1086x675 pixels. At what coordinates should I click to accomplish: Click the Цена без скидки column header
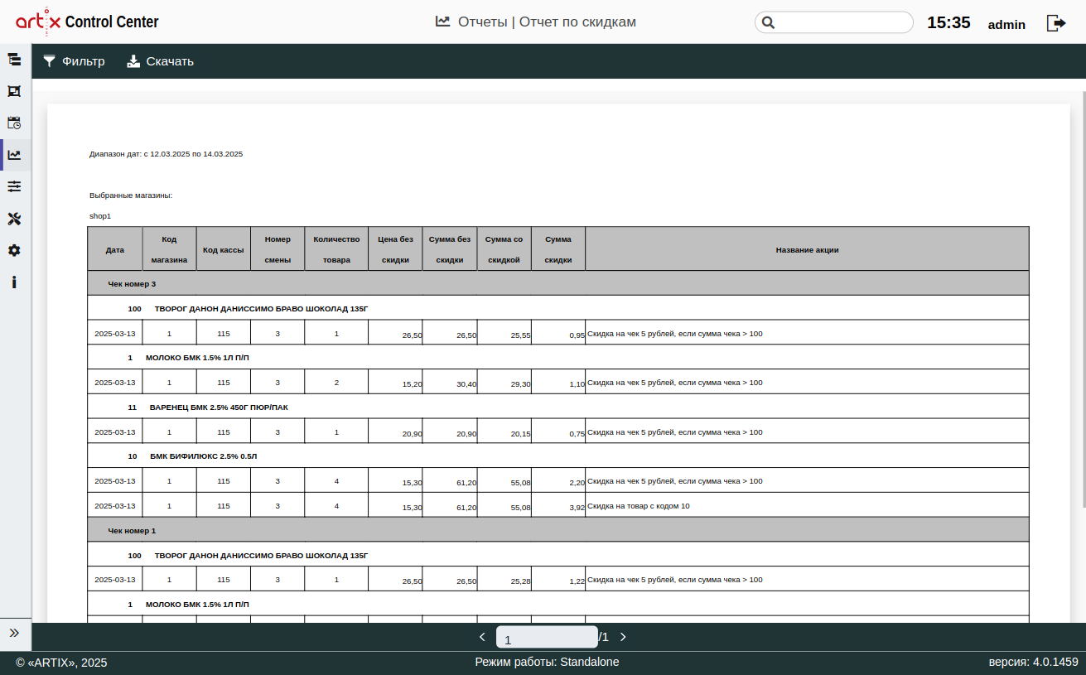point(395,249)
